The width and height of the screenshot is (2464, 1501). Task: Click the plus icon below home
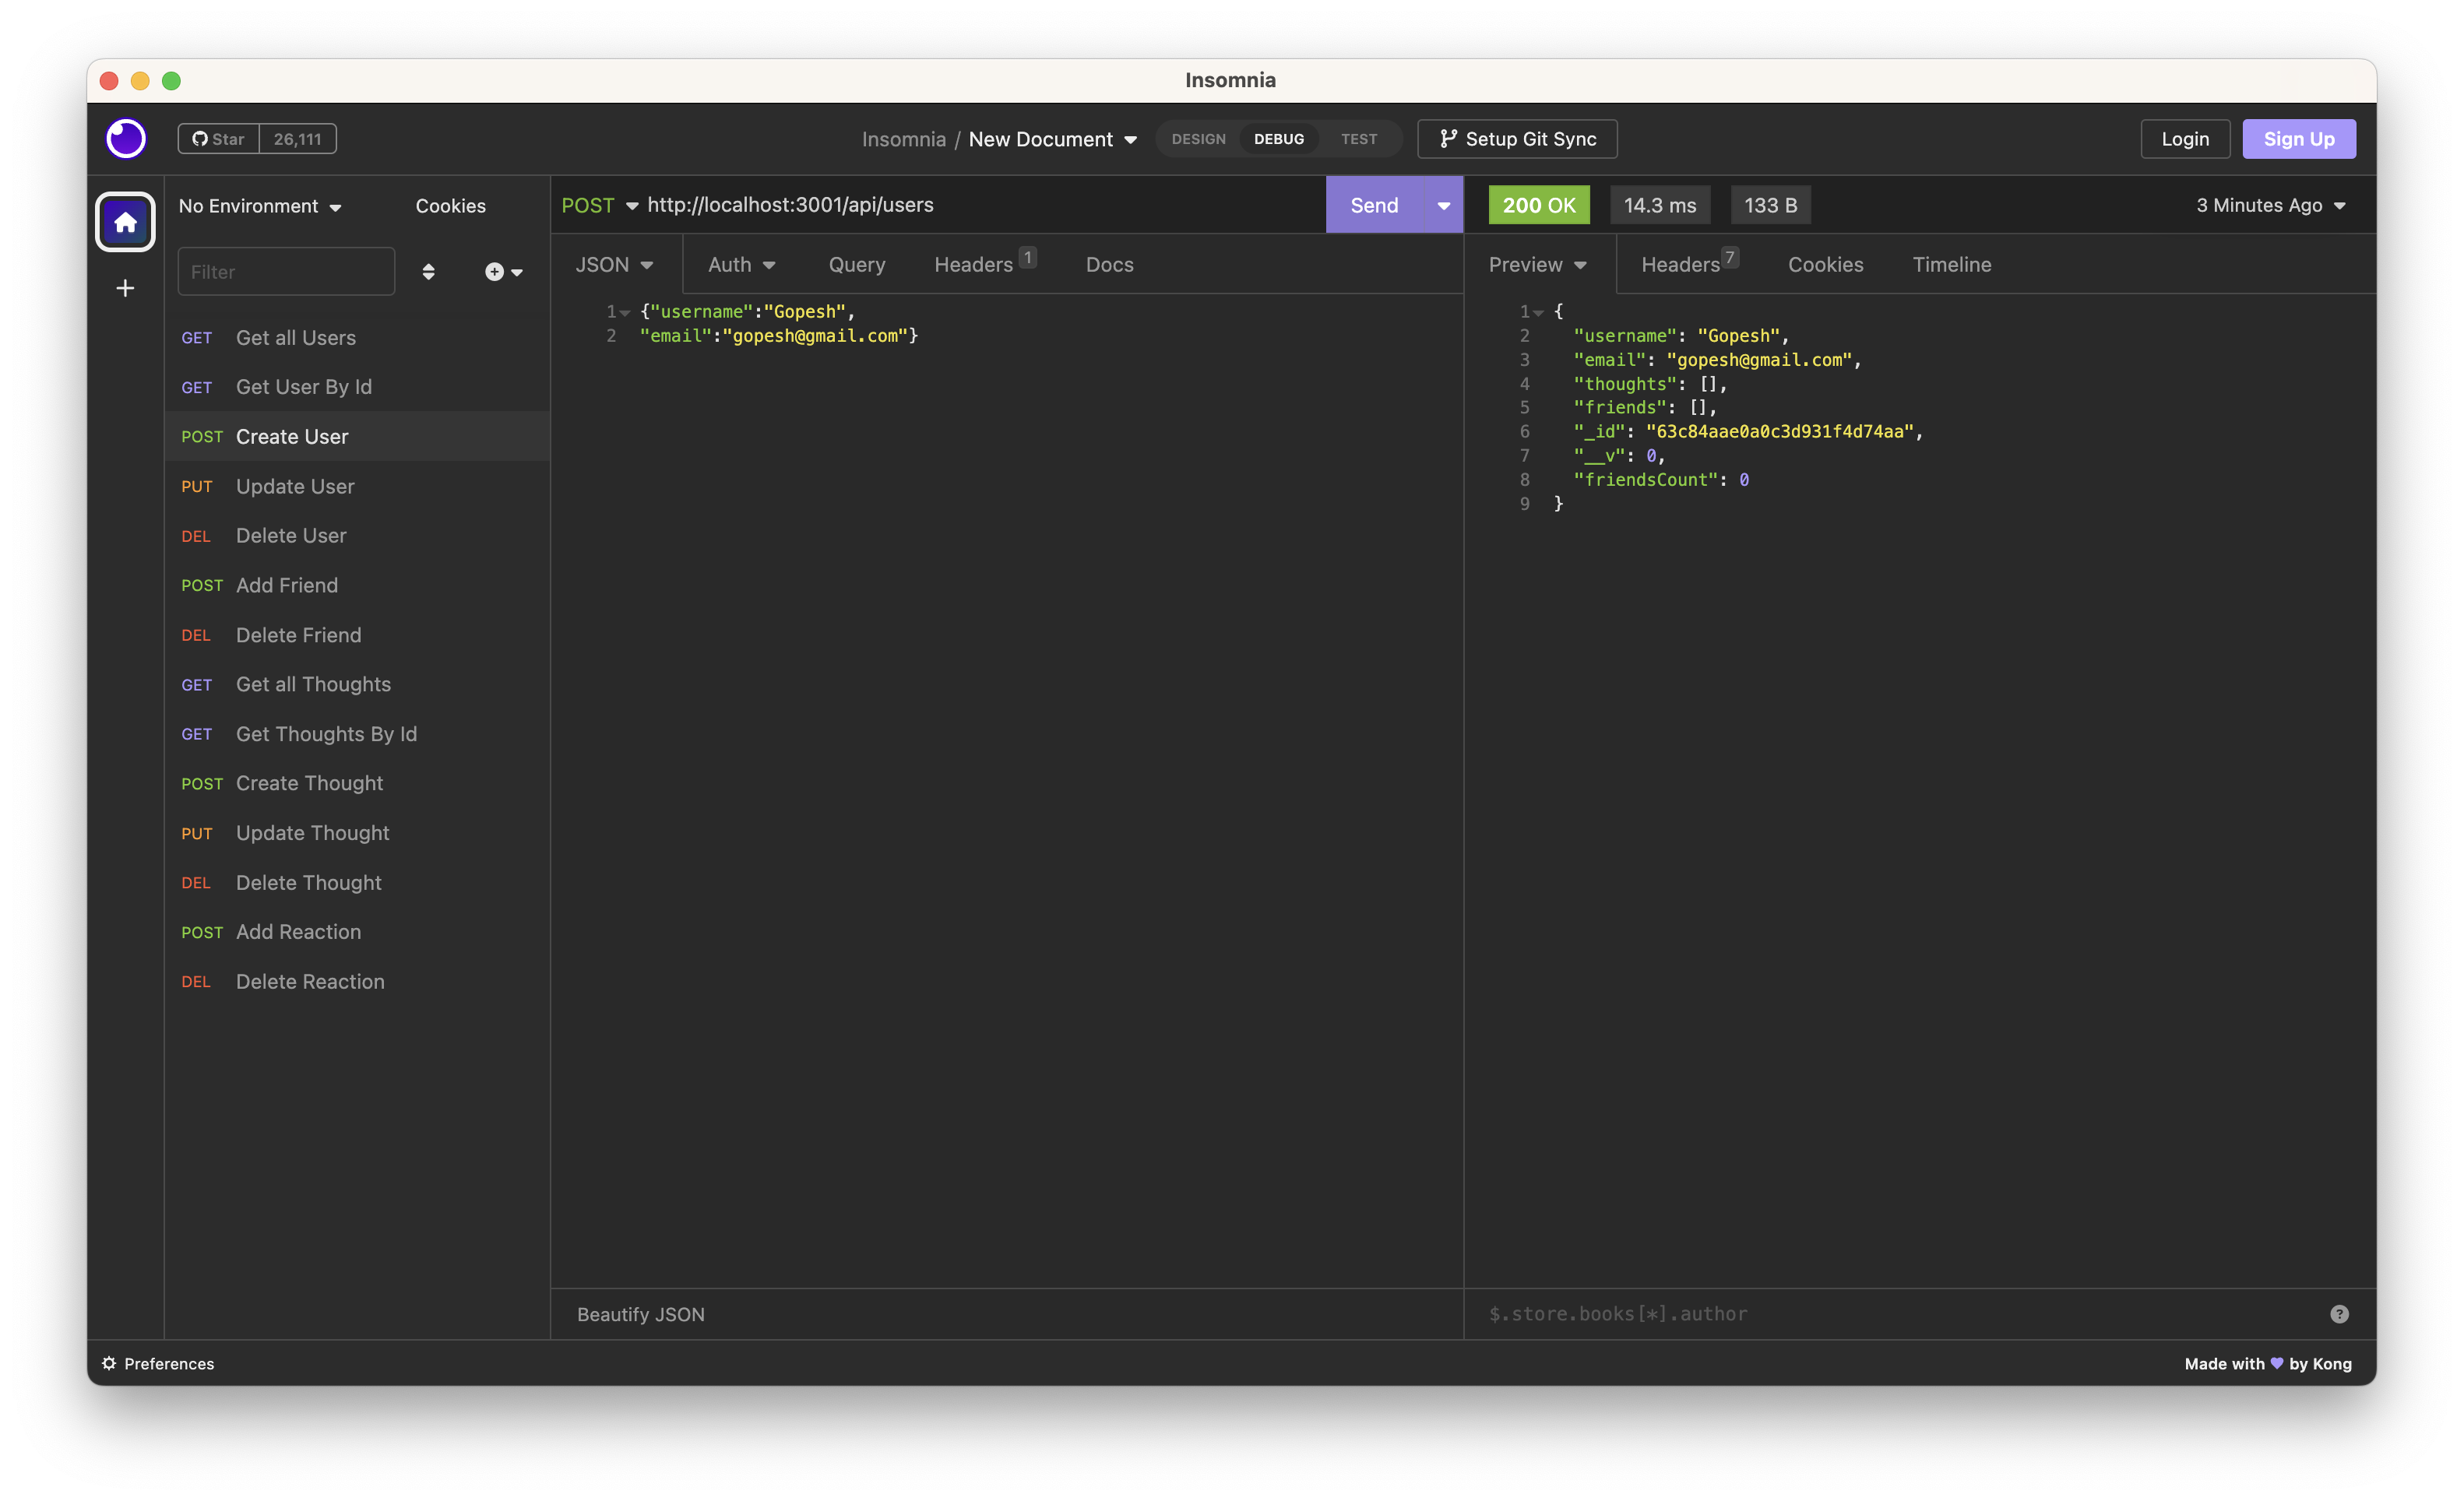click(x=125, y=289)
